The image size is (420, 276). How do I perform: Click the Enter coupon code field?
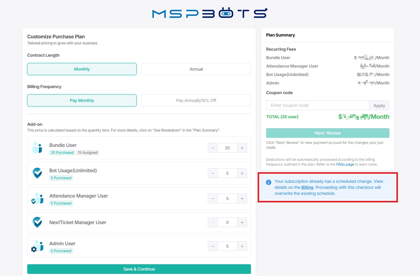coord(317,105)
